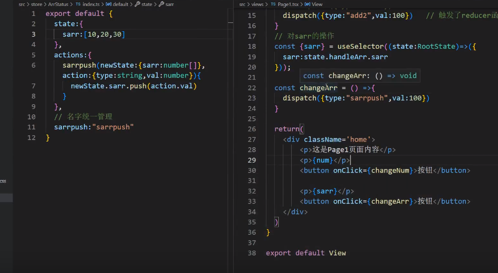Select line number 10 in index.ts
The height and width of the screenshot is (273, 498).
[x=31, y=117]
